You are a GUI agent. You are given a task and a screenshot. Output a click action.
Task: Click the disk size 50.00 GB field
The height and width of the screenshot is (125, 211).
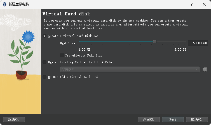tap(198, 43)
